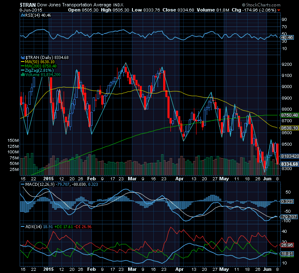Click the blue 18.91 tag on ADX axis
This screenshot has height=273, width=299.
[x=287, y=254]
